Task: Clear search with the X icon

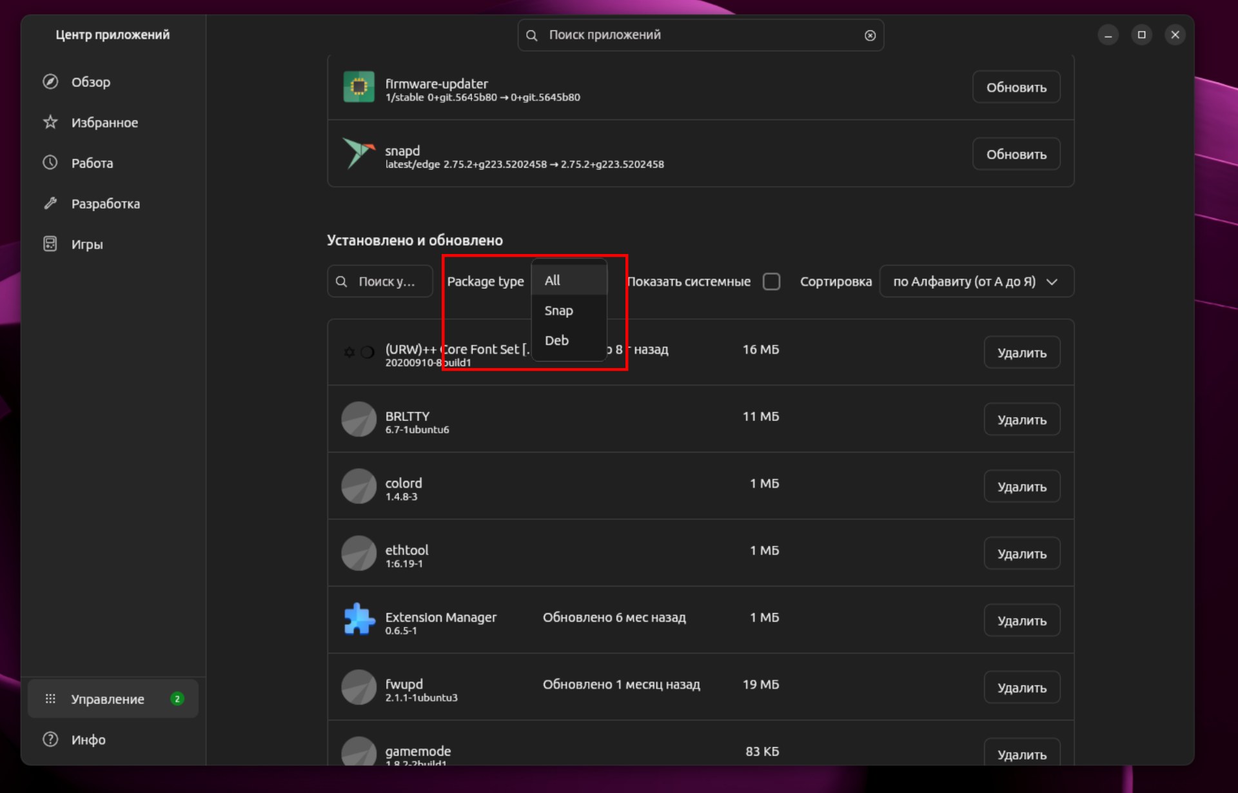Action: coord(870,35)
